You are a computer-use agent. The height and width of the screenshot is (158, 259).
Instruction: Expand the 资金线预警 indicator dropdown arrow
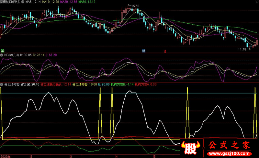pyautogui.click(x=2, y=84)
